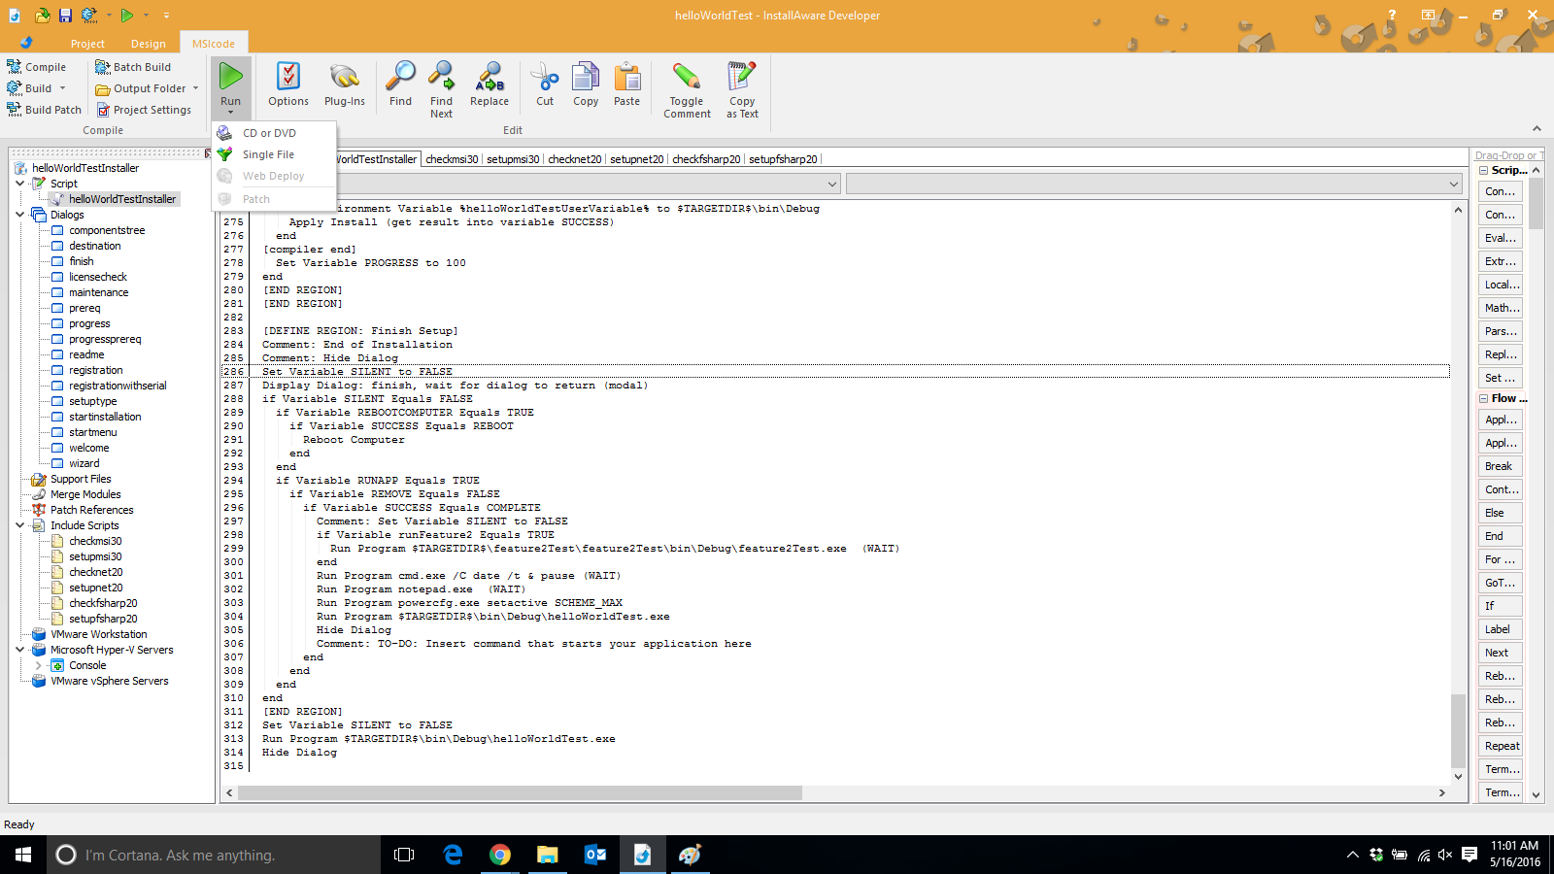This screenshot has height=874, width=1554.
Task: Collapse the Dialogs tree node
Action: pyautogui.click(x=20, y=215)
